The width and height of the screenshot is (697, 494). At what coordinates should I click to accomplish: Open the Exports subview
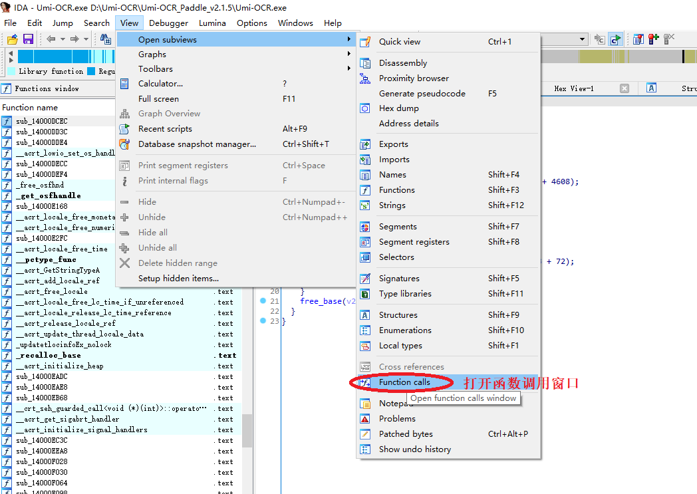(x=449, y=144)
